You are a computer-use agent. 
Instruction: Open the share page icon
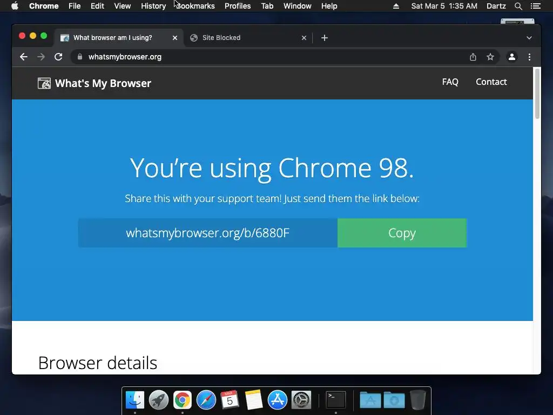pyautogui.click(x=473, y=57)
